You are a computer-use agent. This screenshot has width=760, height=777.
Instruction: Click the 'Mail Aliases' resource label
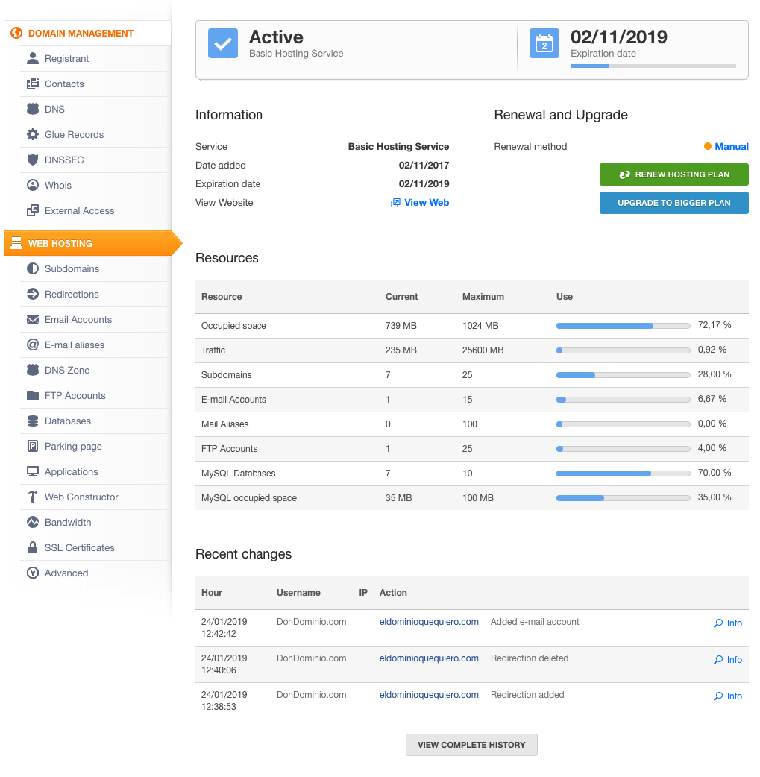(x=224, y=424)
